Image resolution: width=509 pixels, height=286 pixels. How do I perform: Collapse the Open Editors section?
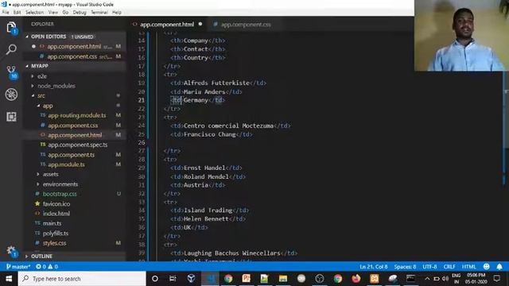49,37
